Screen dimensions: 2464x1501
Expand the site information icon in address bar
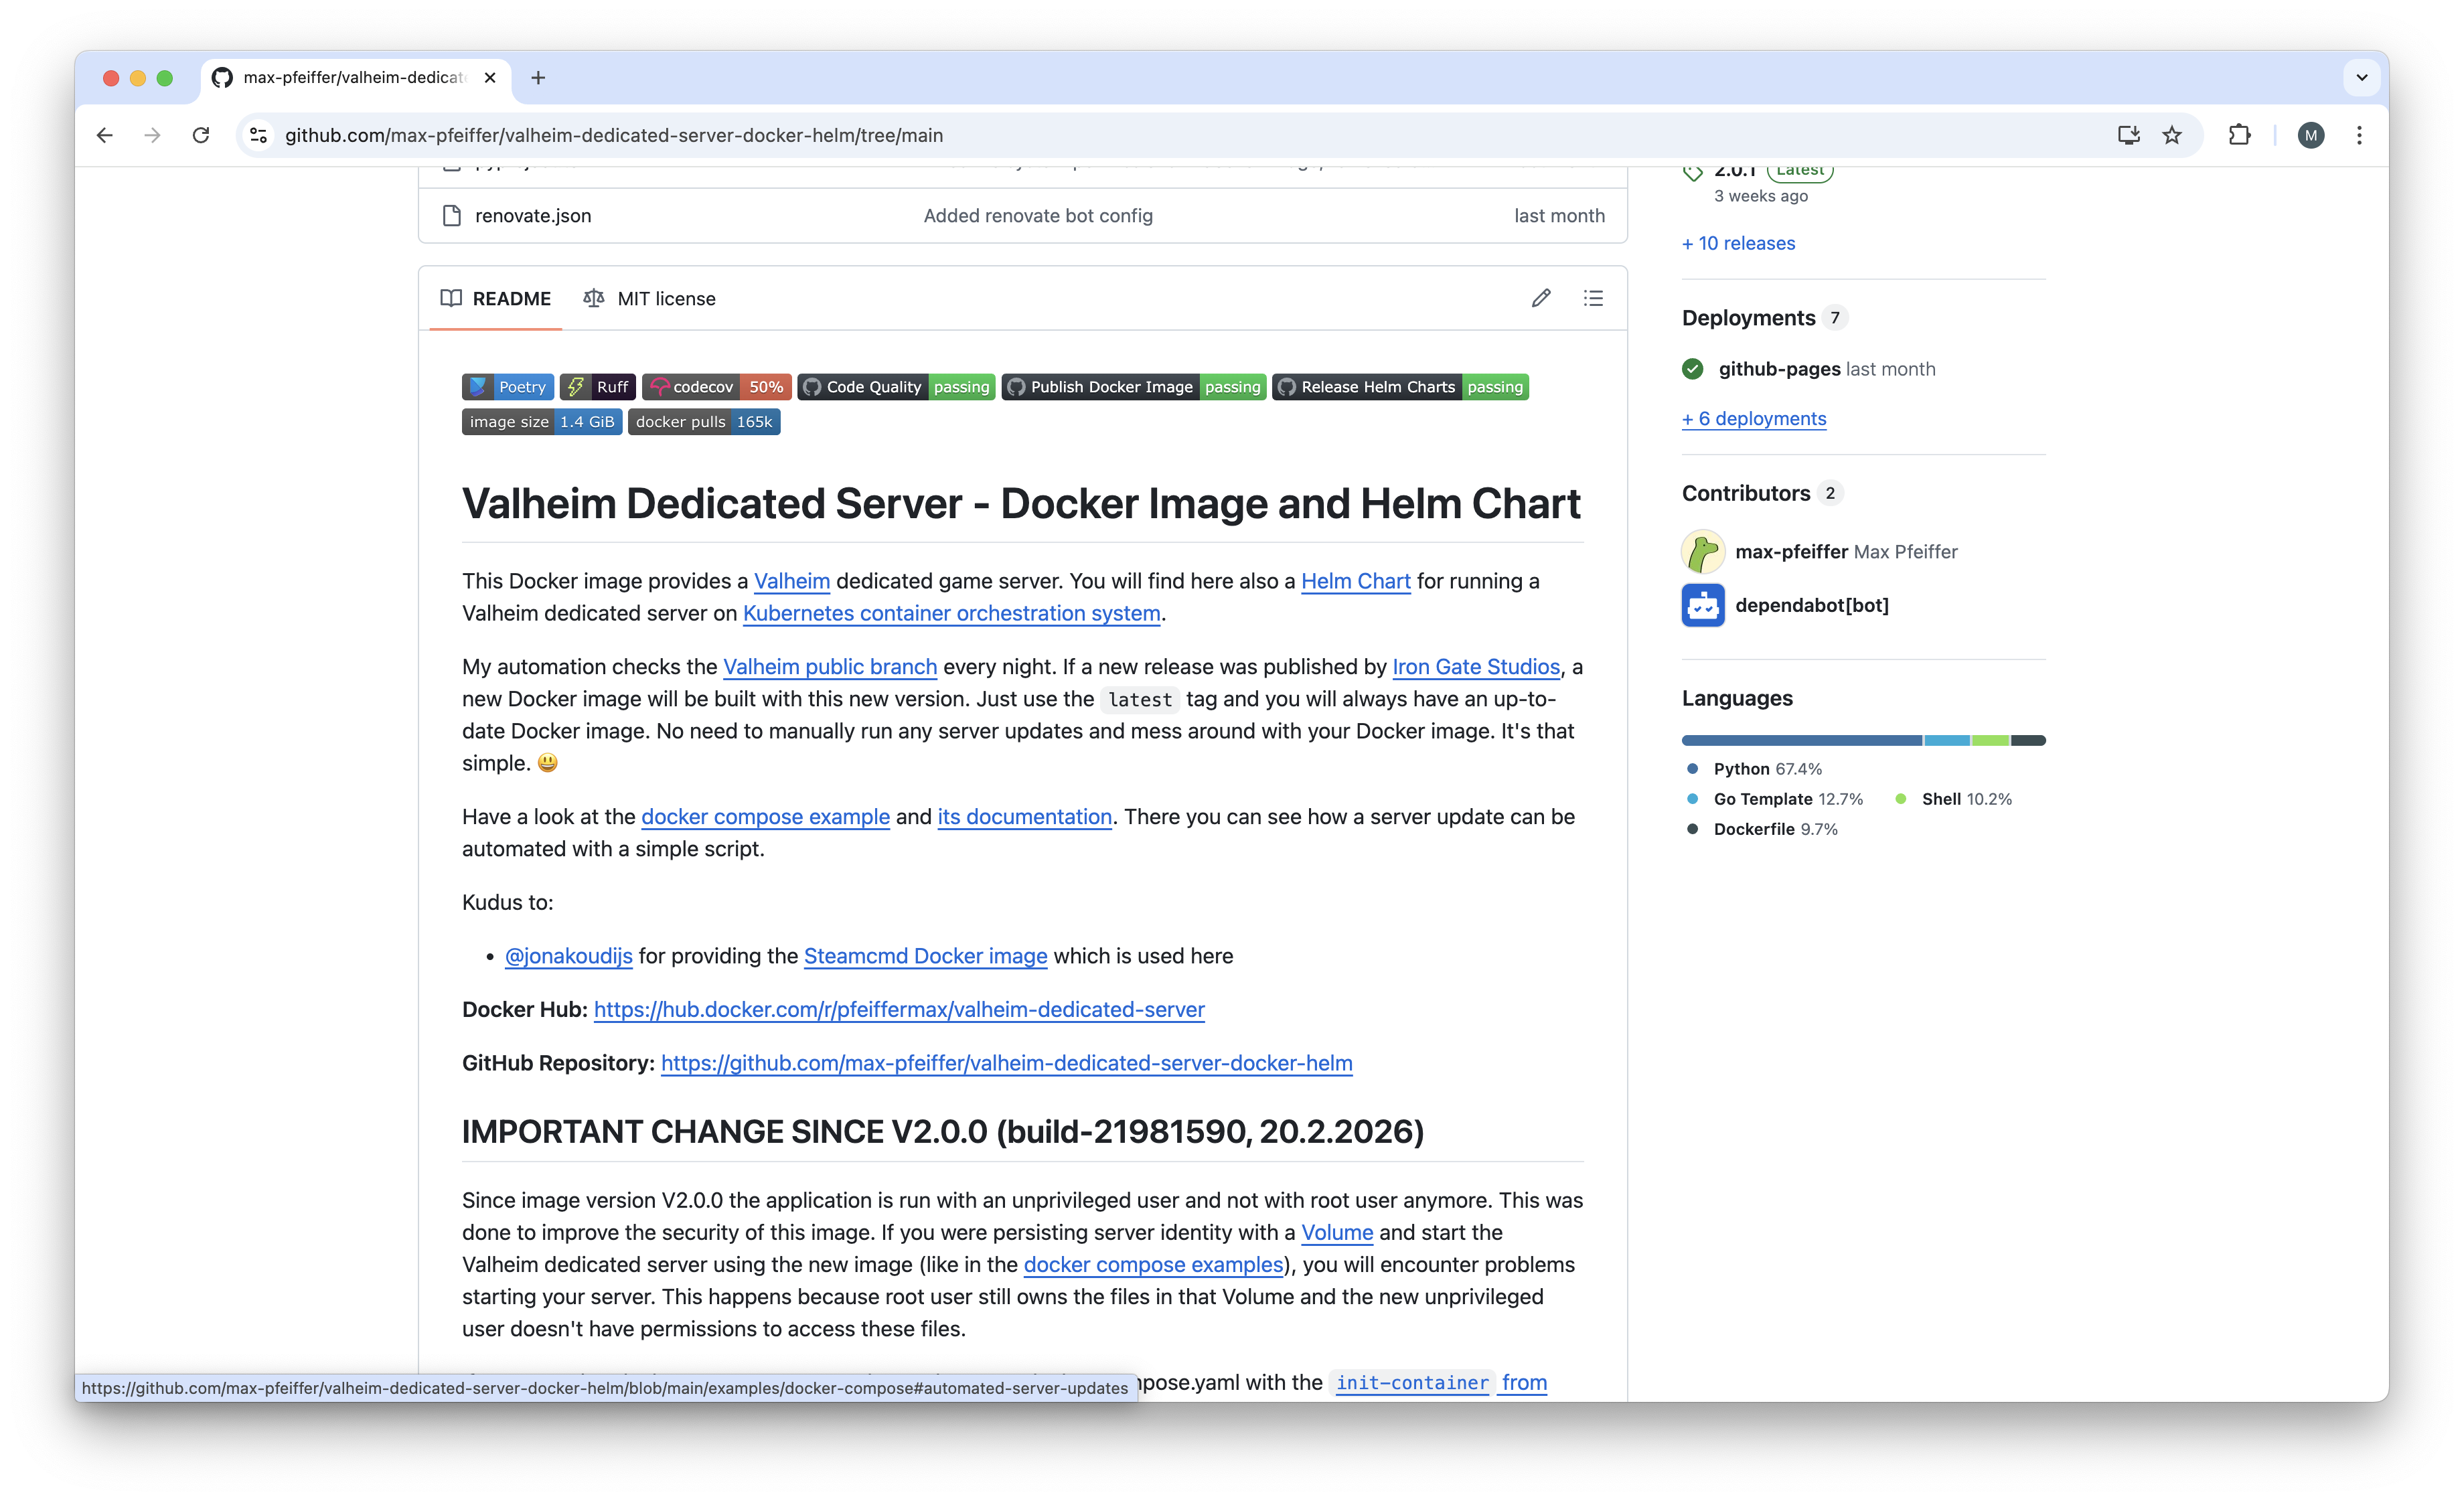258,135
